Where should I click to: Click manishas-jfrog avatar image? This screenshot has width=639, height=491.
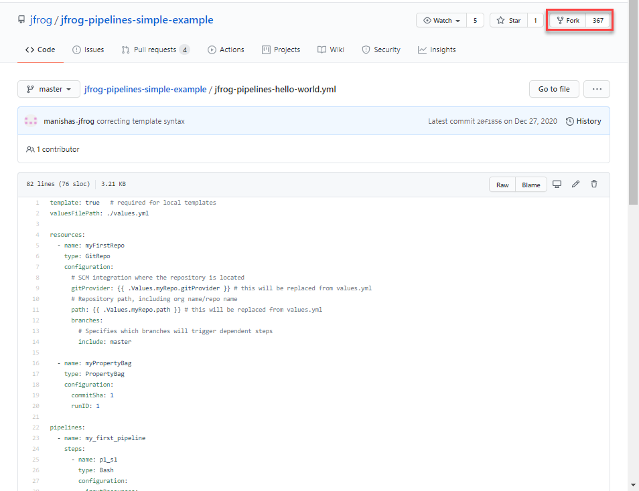pos(31,121)
